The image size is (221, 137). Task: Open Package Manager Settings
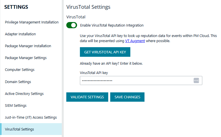click(x=26, y=58)
